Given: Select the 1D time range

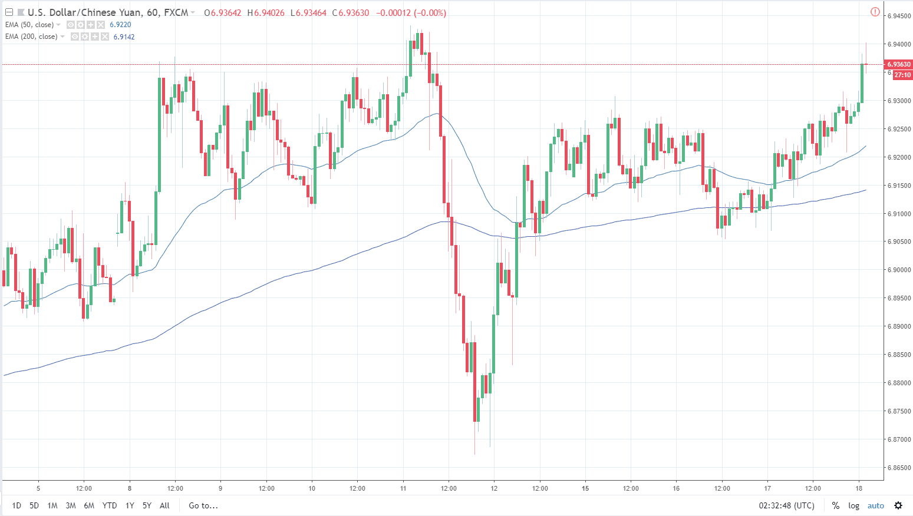Looking at the screenshot, I should pos(17,505).
